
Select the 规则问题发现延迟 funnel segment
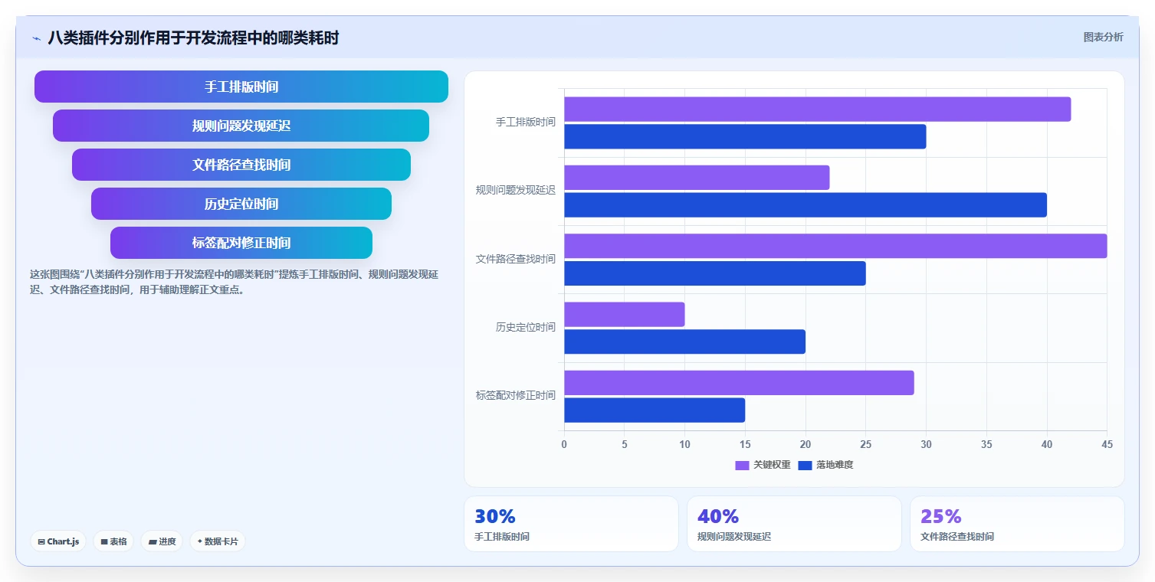pos(241,126)
